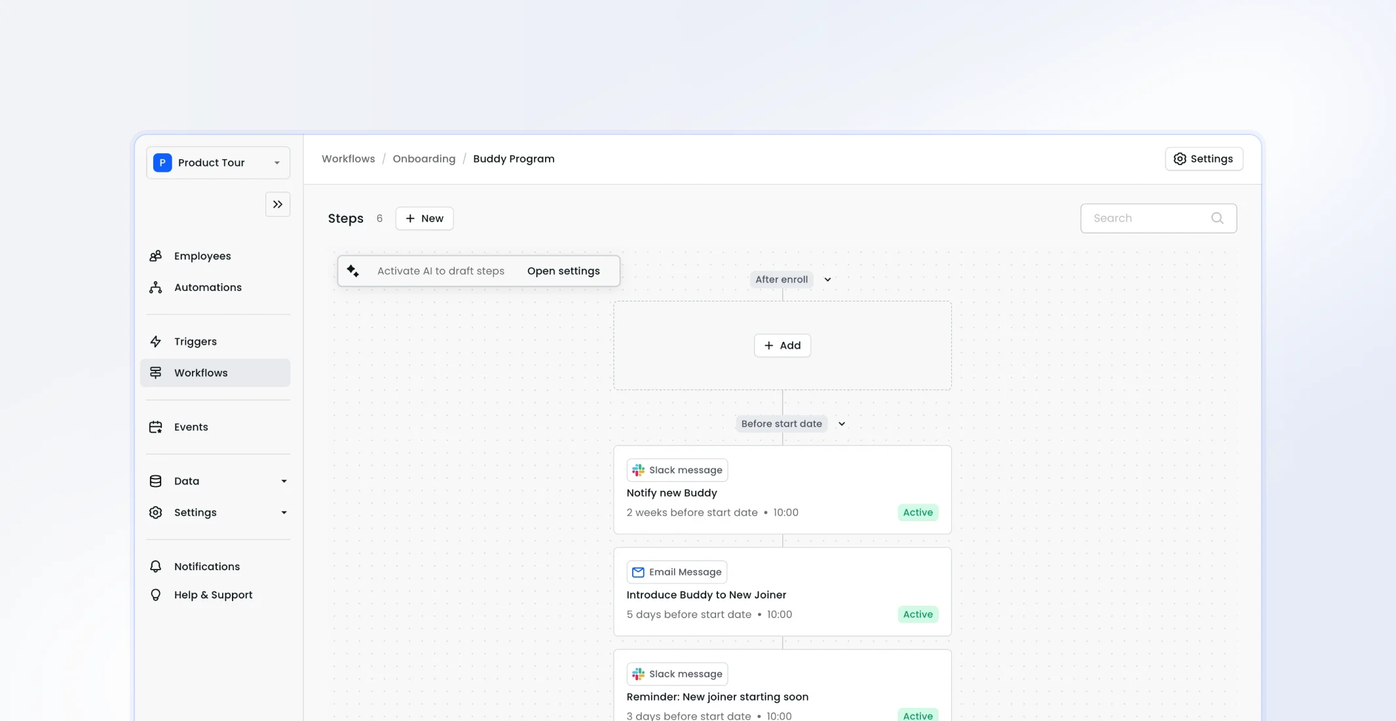This screenshot has width=1396, height=721.
Task: Expand the Settings section in the sidebar
Action: click(284, 513)
